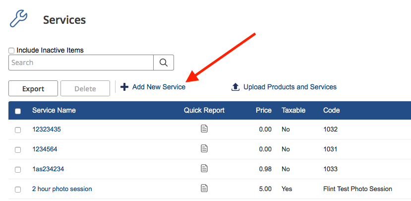
Task: Open Upload Products and Services link
Action: 290,87
